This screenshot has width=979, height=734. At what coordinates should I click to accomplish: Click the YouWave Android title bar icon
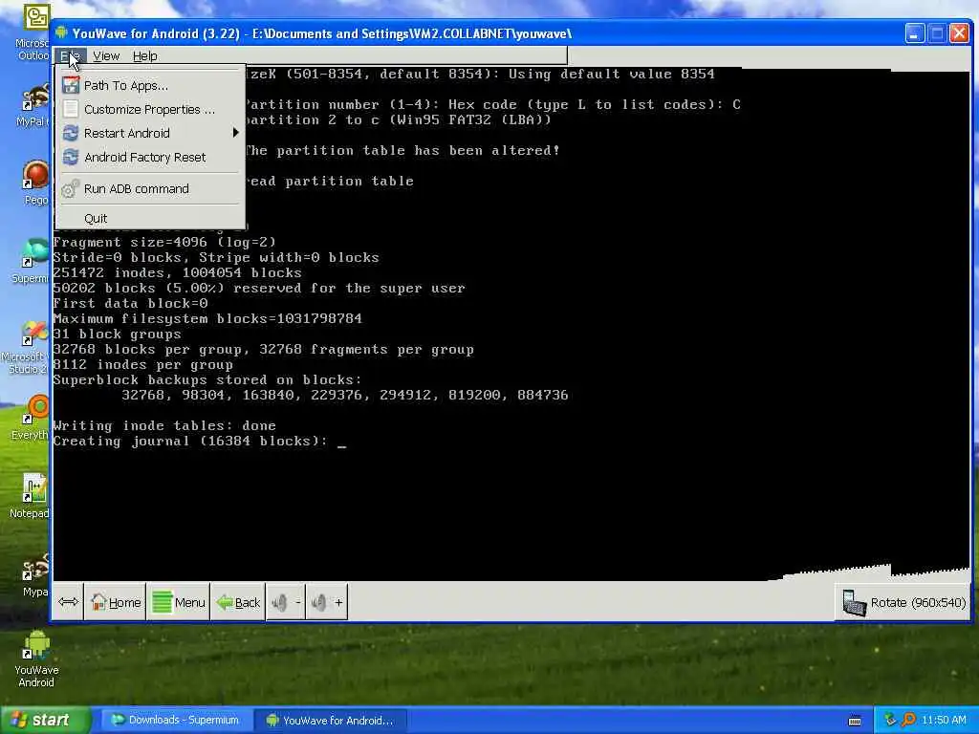coord(61,33)
